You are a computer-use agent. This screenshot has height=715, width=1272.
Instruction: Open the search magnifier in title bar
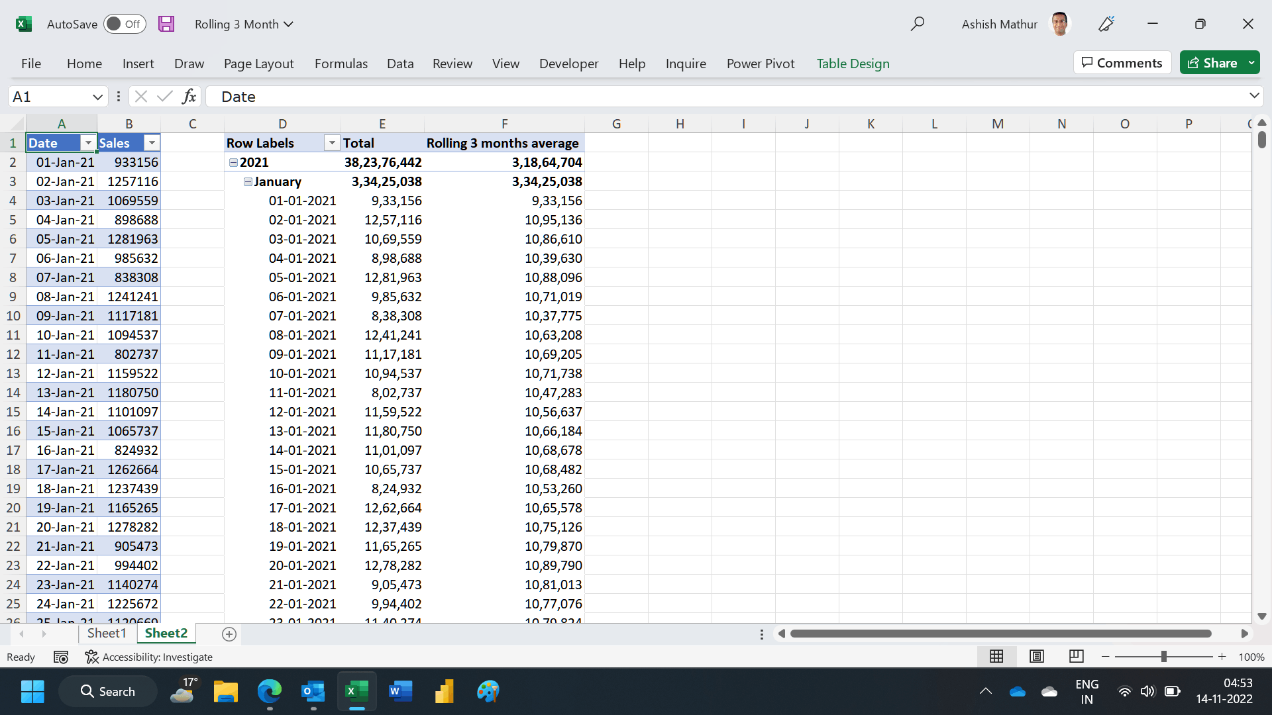point(917,24)
